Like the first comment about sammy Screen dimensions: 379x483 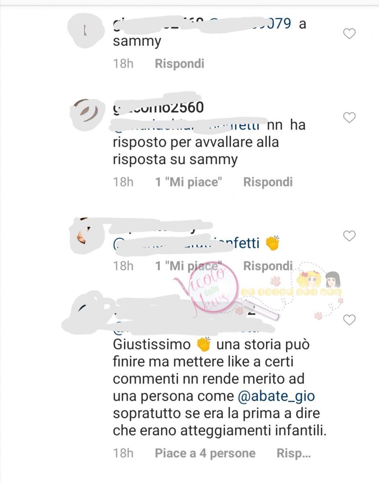point(349,34)
